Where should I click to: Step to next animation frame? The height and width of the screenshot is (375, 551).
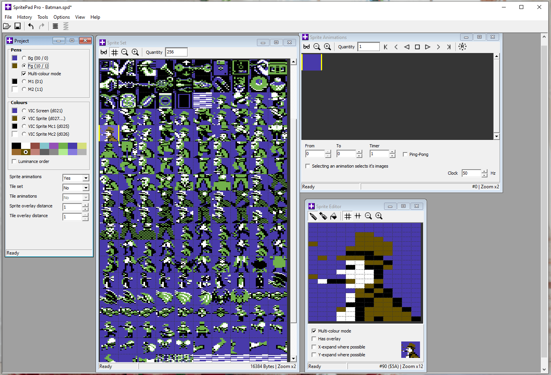pyautogui.click(x=438, y=47)
